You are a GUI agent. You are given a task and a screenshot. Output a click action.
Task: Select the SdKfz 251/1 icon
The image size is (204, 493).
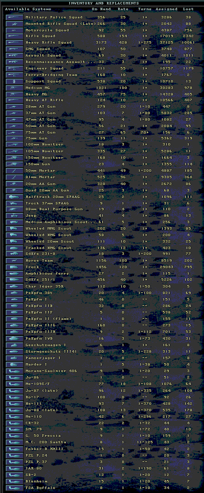(15, 280)
